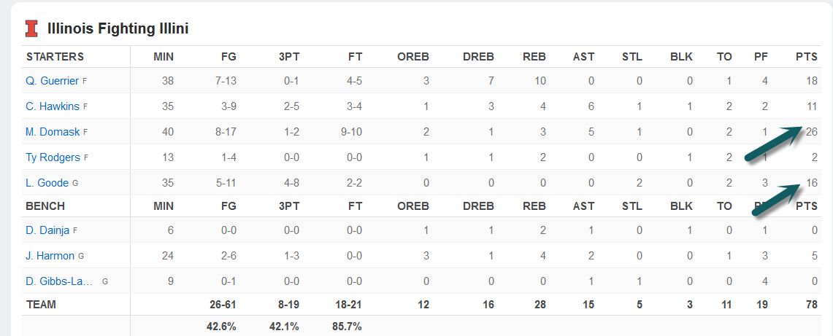
Task: Click the starters REB column header
Action: click(x=534, y=57)
